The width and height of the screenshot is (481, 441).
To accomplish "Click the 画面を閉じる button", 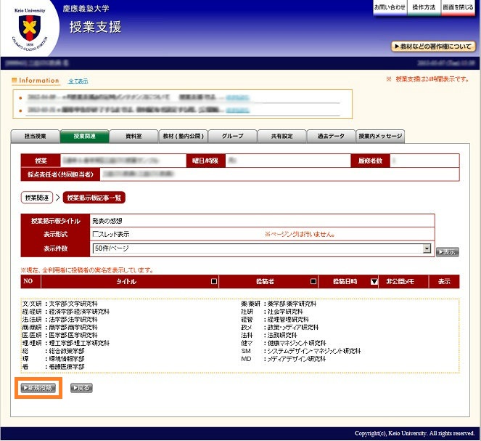I will (458, 7).
